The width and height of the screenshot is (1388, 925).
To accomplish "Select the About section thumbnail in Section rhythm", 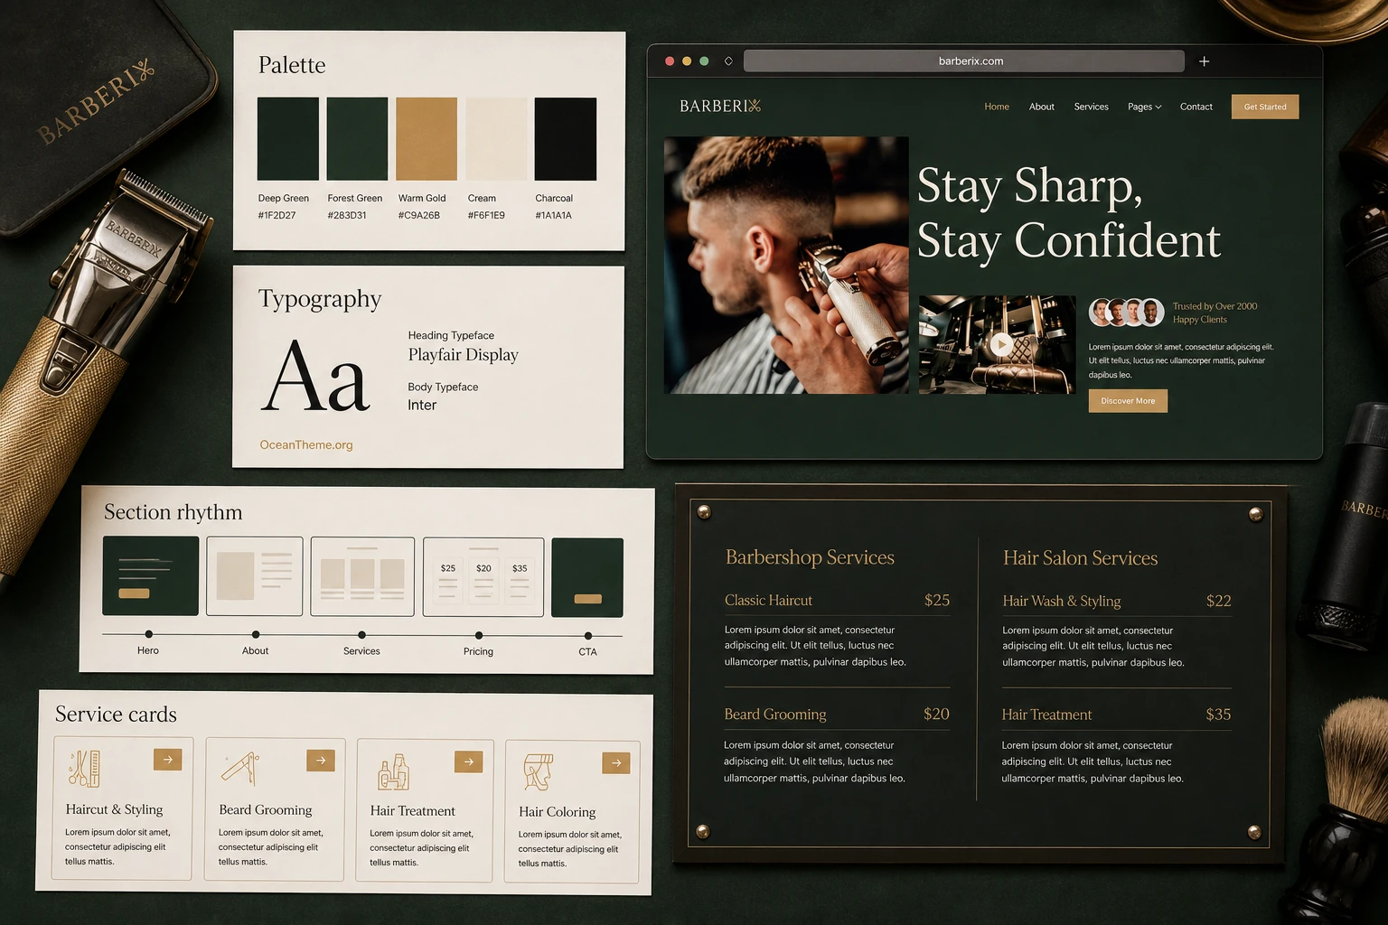I will tap(255, 576).
